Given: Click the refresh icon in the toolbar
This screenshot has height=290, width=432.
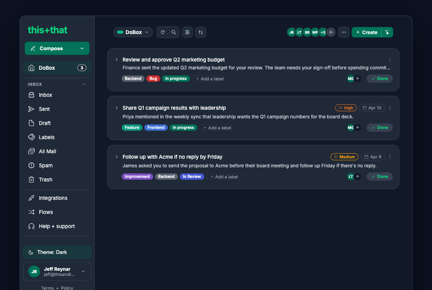Looking at the screenshot, I should (x=163, y=32).
